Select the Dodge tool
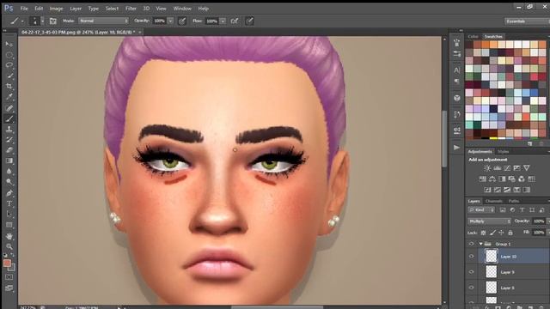 tap(9, 182)
